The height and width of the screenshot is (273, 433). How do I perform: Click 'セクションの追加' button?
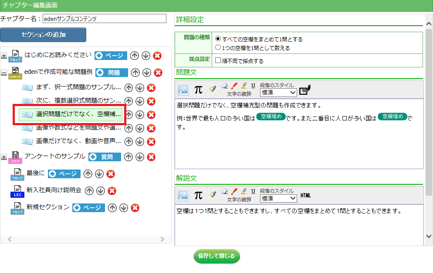[43, 35]
